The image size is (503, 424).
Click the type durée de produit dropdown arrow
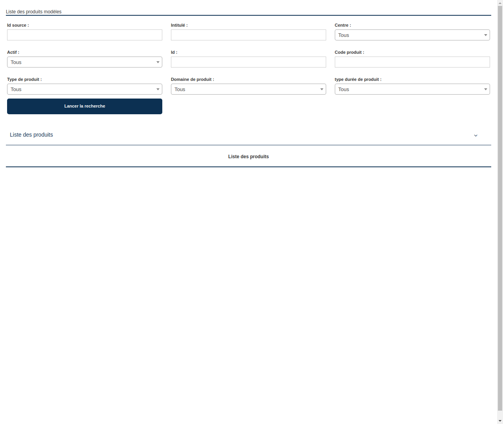pos(485,89)
